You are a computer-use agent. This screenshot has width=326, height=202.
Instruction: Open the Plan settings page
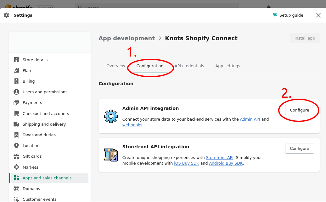(50, 70)
